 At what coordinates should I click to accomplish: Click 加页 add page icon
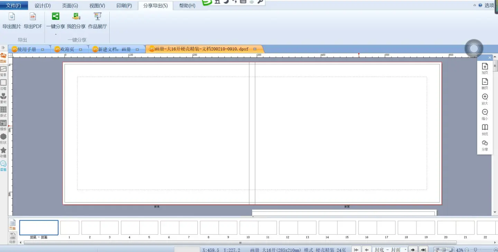coord(485,68)
